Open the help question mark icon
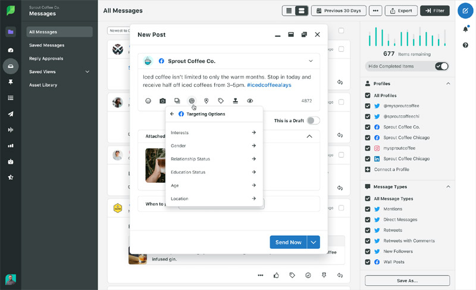The height and width of the screenshot is (290, 476). click(x=465, y=45)
